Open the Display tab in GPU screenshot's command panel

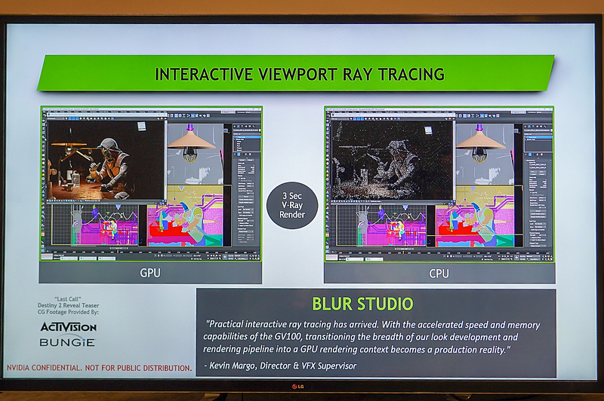coord(250,127)
